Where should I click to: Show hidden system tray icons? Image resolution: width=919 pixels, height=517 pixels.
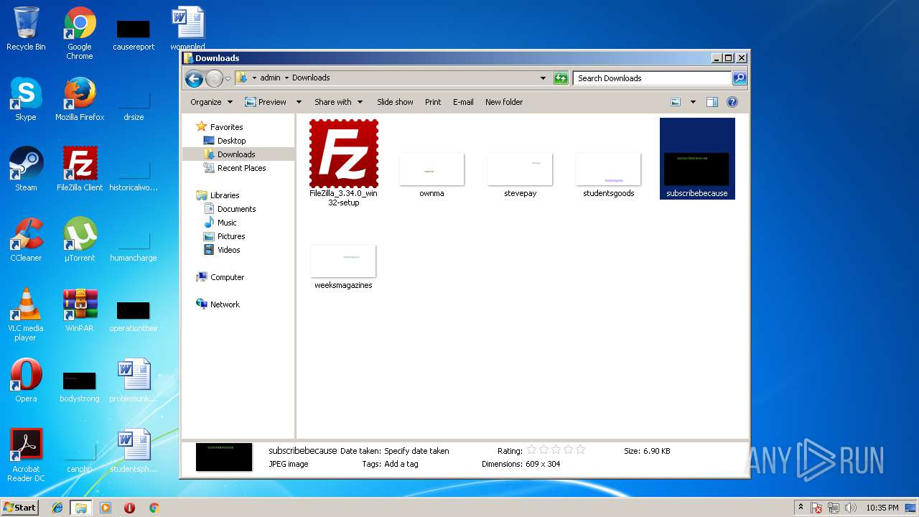[x=801, y=508]
